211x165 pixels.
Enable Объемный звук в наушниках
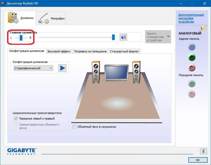74,127
